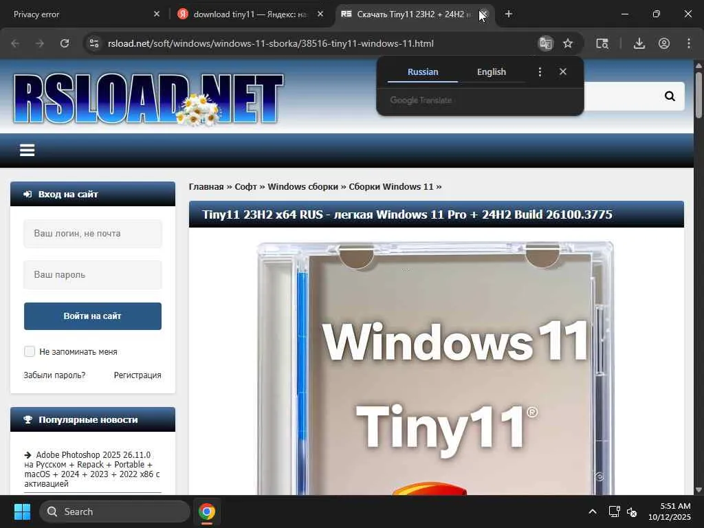This screenshot has height=528, width=704.
Task: Click the login field Ваш логин
Action: point(93,234)
